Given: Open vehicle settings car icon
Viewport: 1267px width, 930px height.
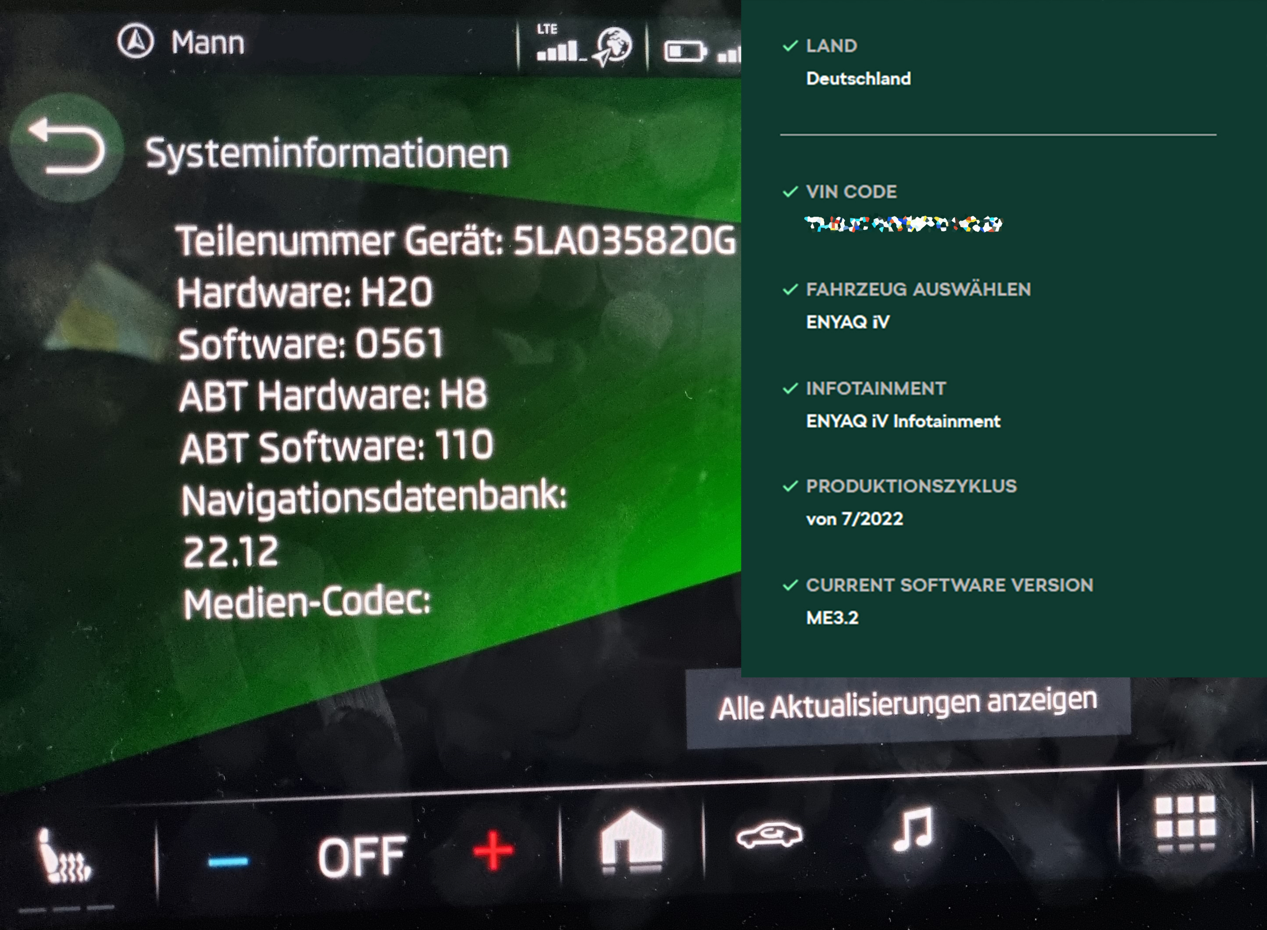Looking at the screenshot, I should [x=769, y=835].
